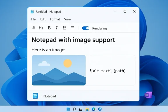
Task: Open the File menu
Action: [x=33, y=19]
